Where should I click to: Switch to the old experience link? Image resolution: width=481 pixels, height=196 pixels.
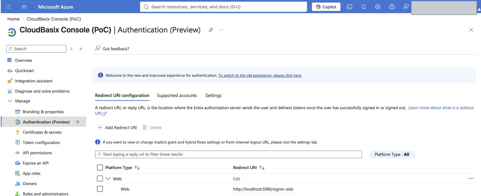260,75
